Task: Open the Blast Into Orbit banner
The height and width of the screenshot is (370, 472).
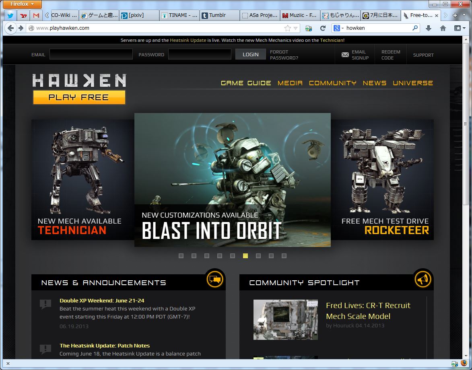Action: coord(233,180)
